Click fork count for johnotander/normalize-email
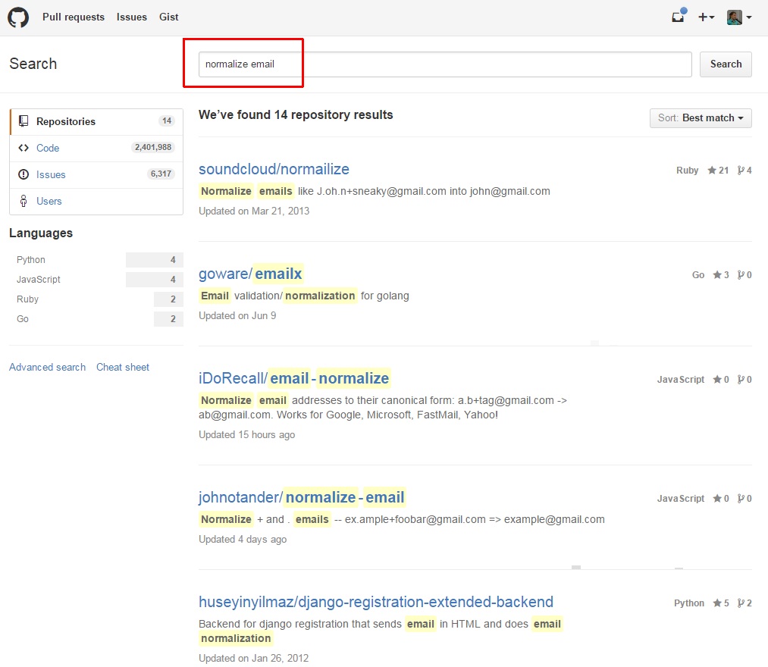Viewport: 768px width, 667px height. pos(744,499)
